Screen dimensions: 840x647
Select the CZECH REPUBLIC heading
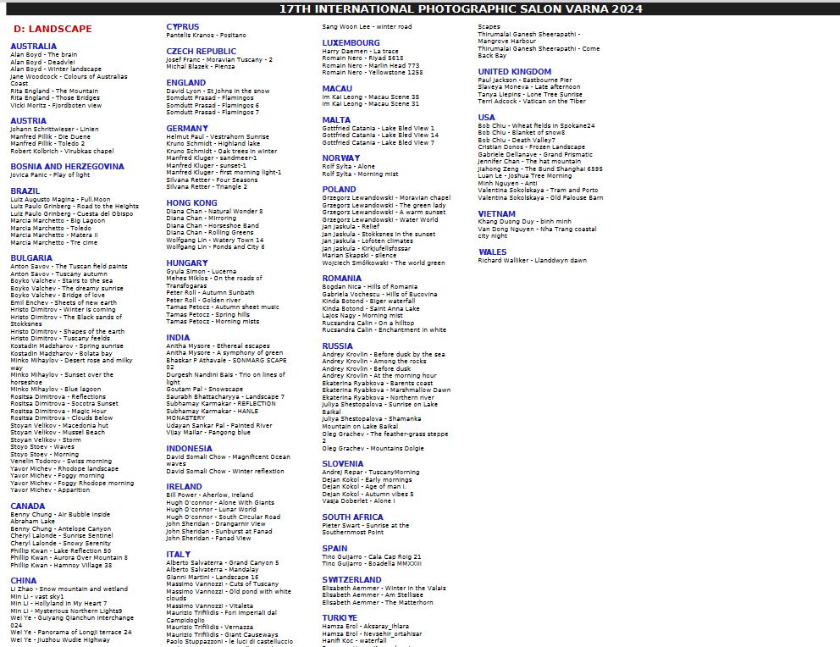202,52
